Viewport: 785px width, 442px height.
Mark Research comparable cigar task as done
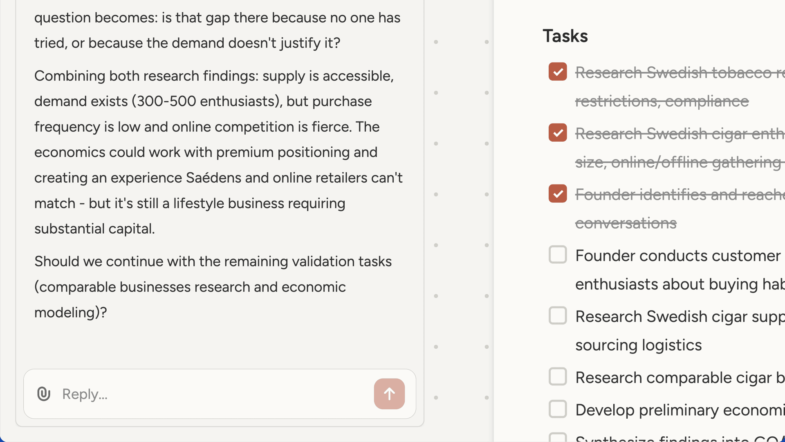click(x=558, y=377)
